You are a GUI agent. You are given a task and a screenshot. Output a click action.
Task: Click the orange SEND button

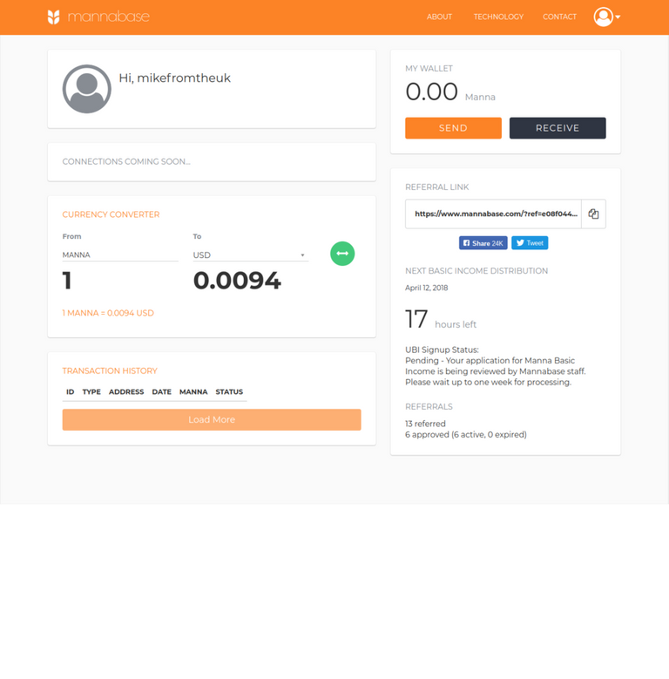click(453, 128)
